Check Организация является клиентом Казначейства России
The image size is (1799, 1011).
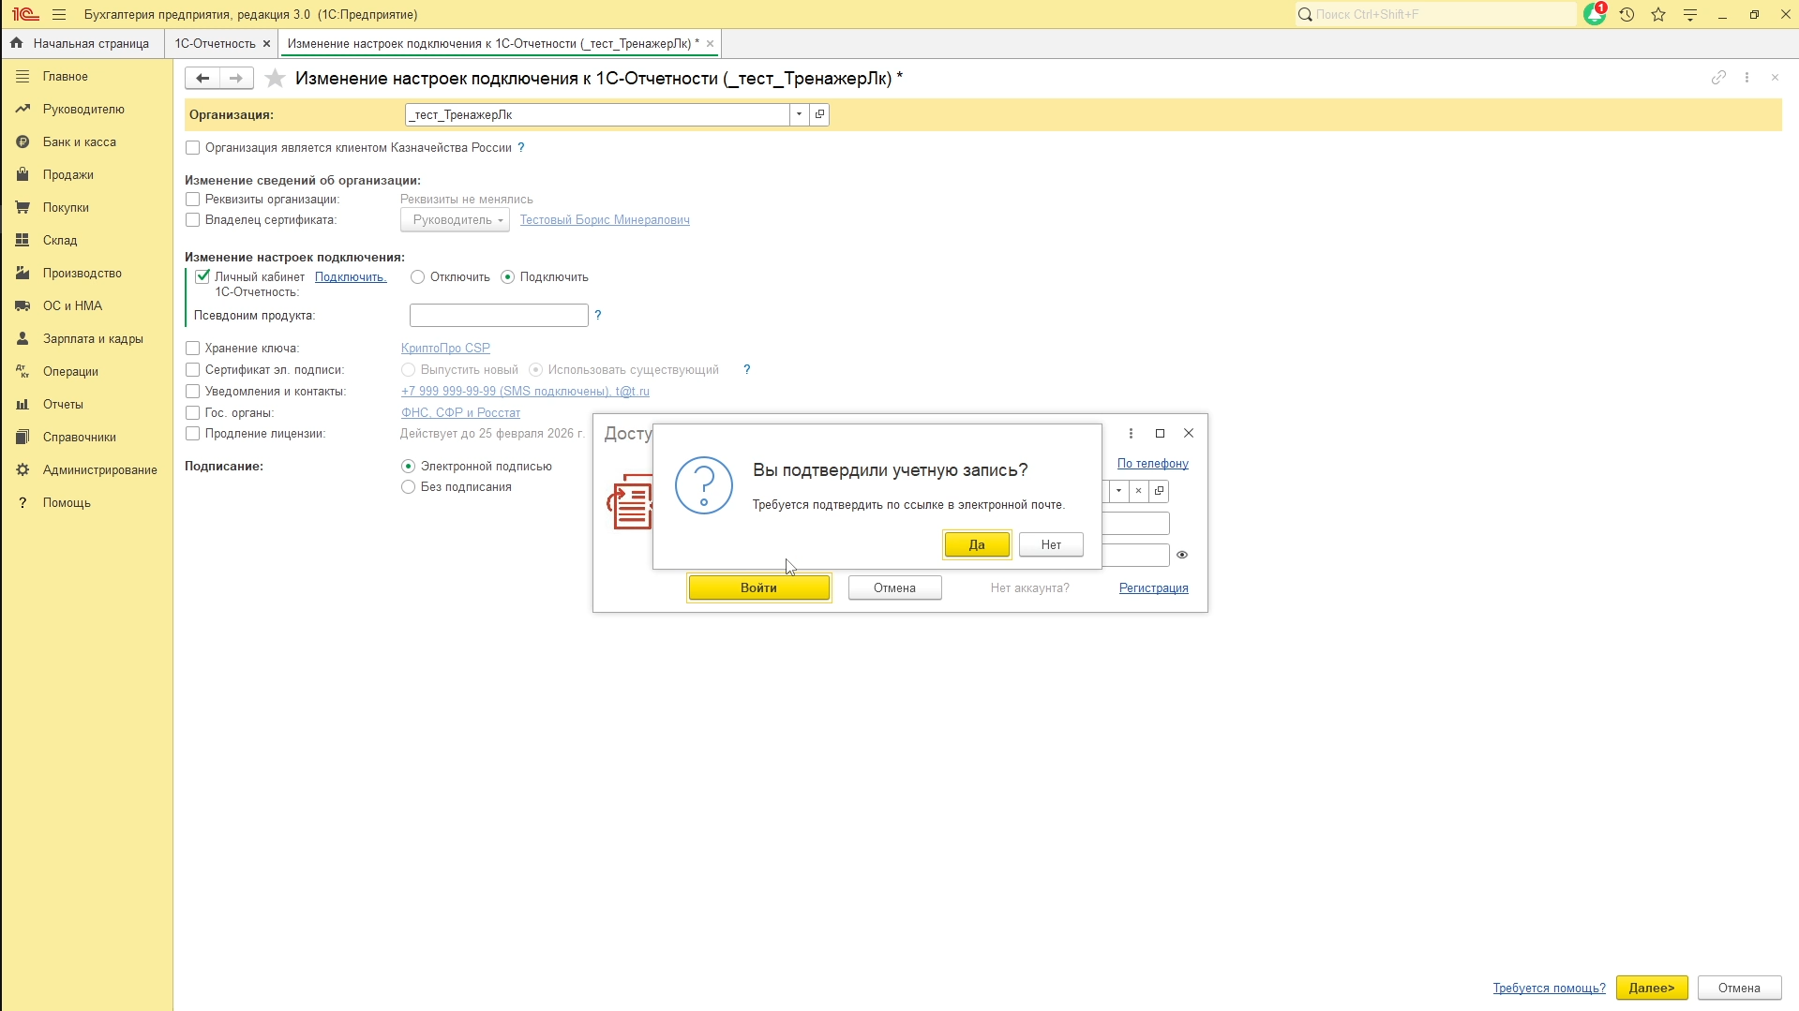coord(192,147)
